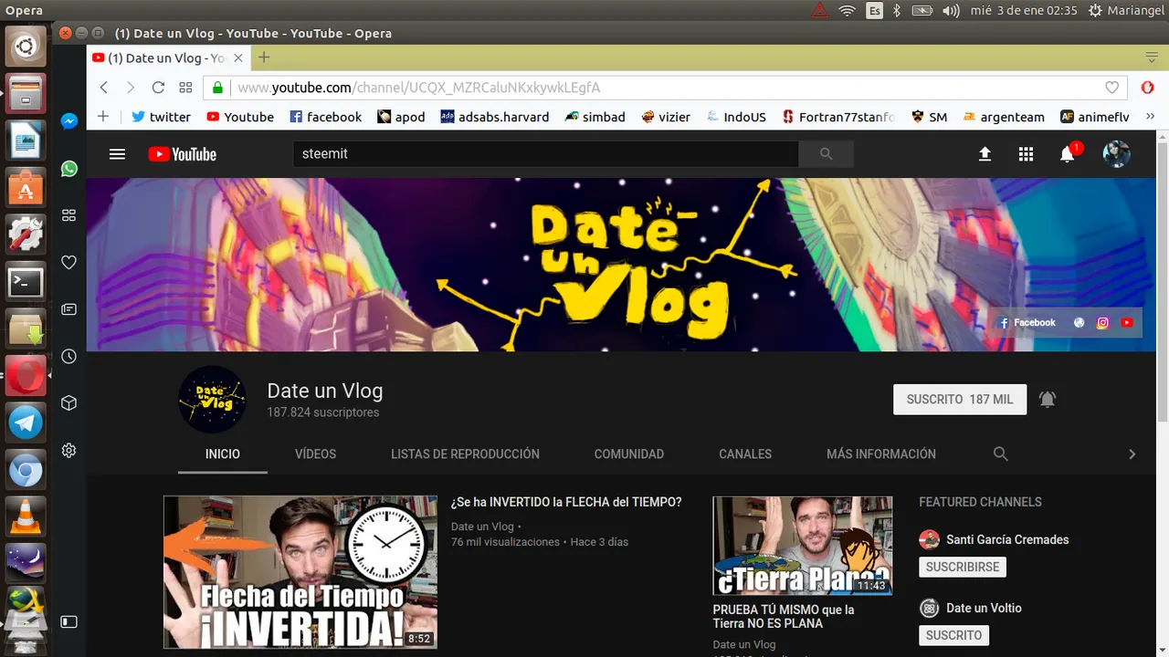Add page to bookmarks heart icon
The width and height of the screenshot is (1169, 657).
(1111, 88)
